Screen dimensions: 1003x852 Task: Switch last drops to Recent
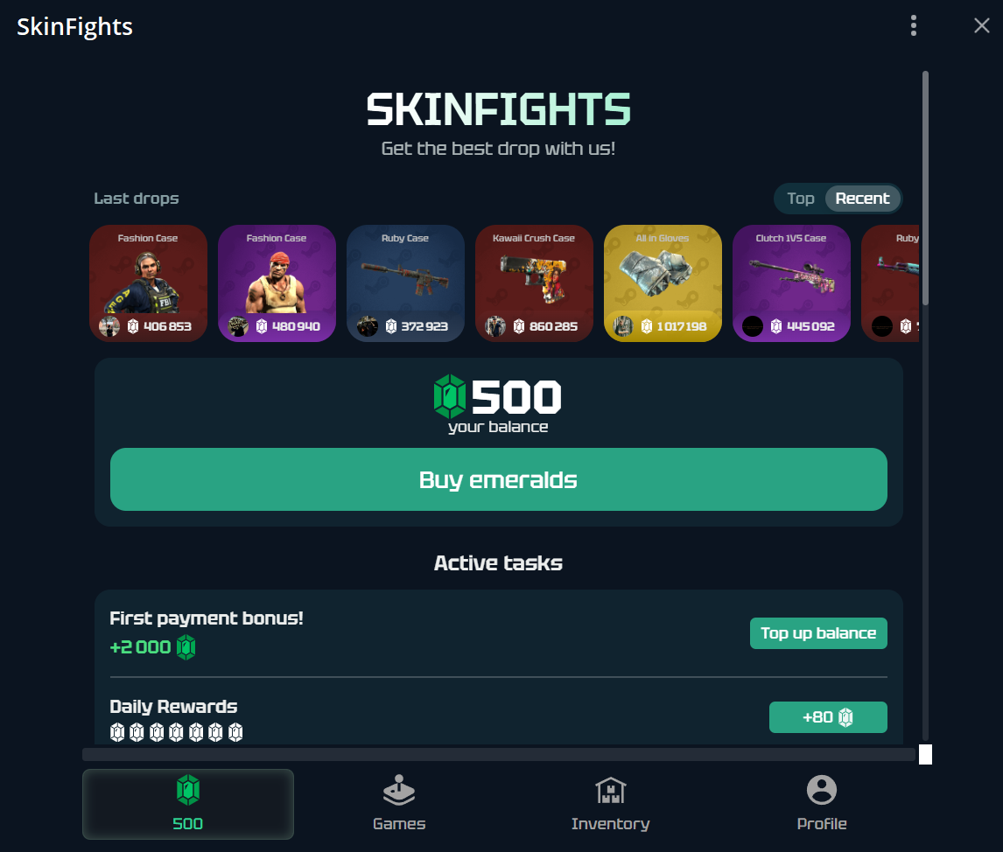[862, 199]
